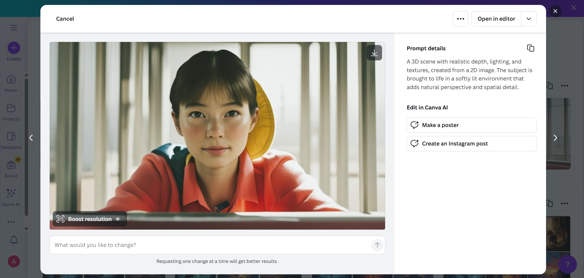Expand the Open in editor dropdown
The image size is (584, 278).
528,19
